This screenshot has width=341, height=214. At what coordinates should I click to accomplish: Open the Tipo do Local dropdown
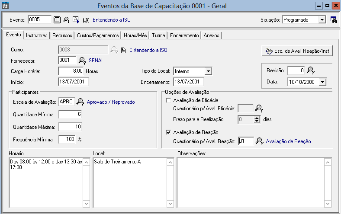point(208,71)
